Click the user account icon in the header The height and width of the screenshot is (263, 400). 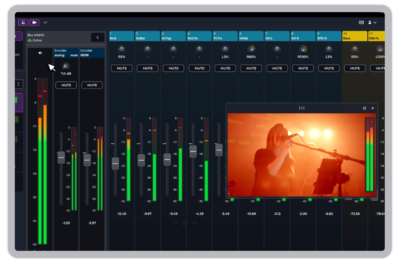(370, 22)
